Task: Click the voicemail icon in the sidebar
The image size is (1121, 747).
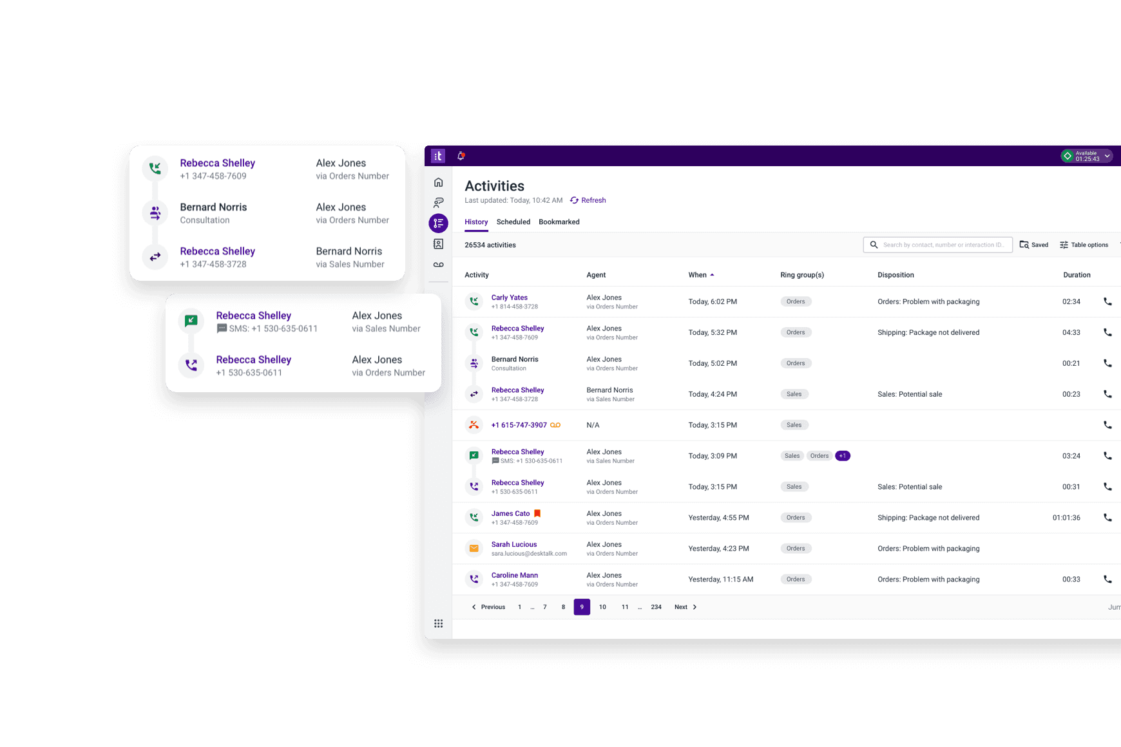Action: (x=438, y=264)
